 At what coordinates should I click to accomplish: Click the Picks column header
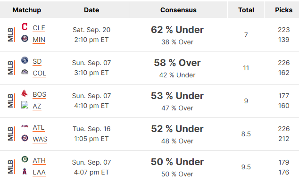pyautogui.click(x=283, y=10)
